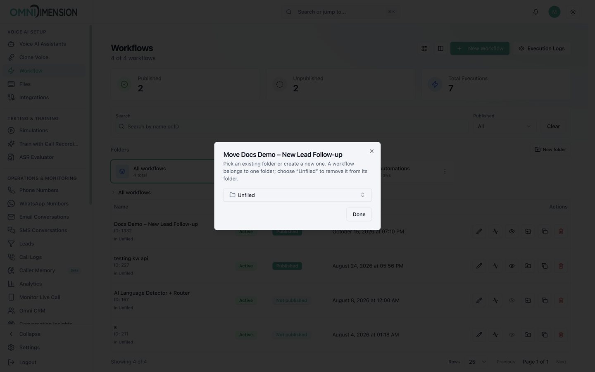The height and width of the screenshot is (372, 595).
Task: Open Automations folder three-dot menu
Action: point(445,172)
